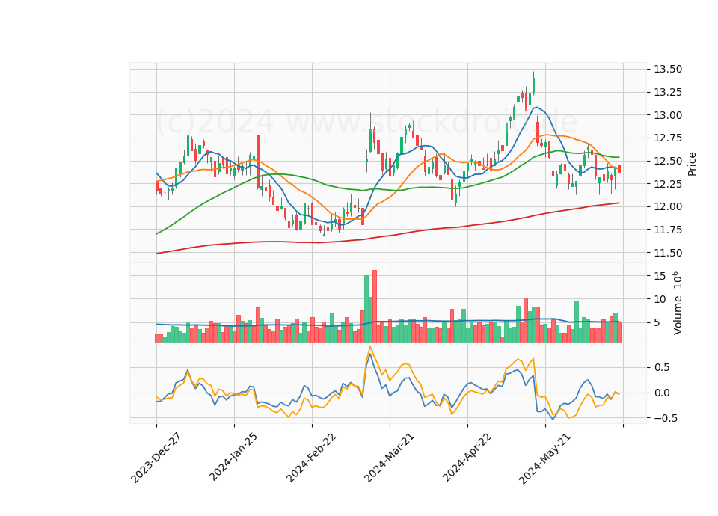This screenshot has height=516, width=718.
Task: Click the 12.00 price axis tick
Action: (x=668, y=206)
